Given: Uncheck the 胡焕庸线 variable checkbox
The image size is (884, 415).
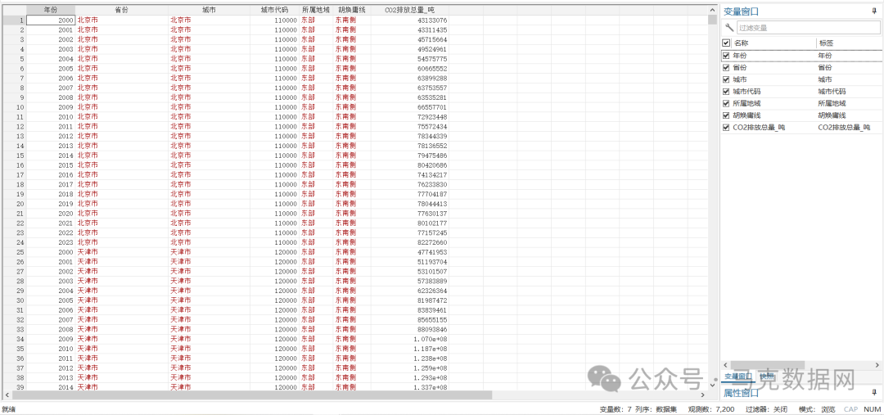Looking at the screenshot, I should click(726, 115).
